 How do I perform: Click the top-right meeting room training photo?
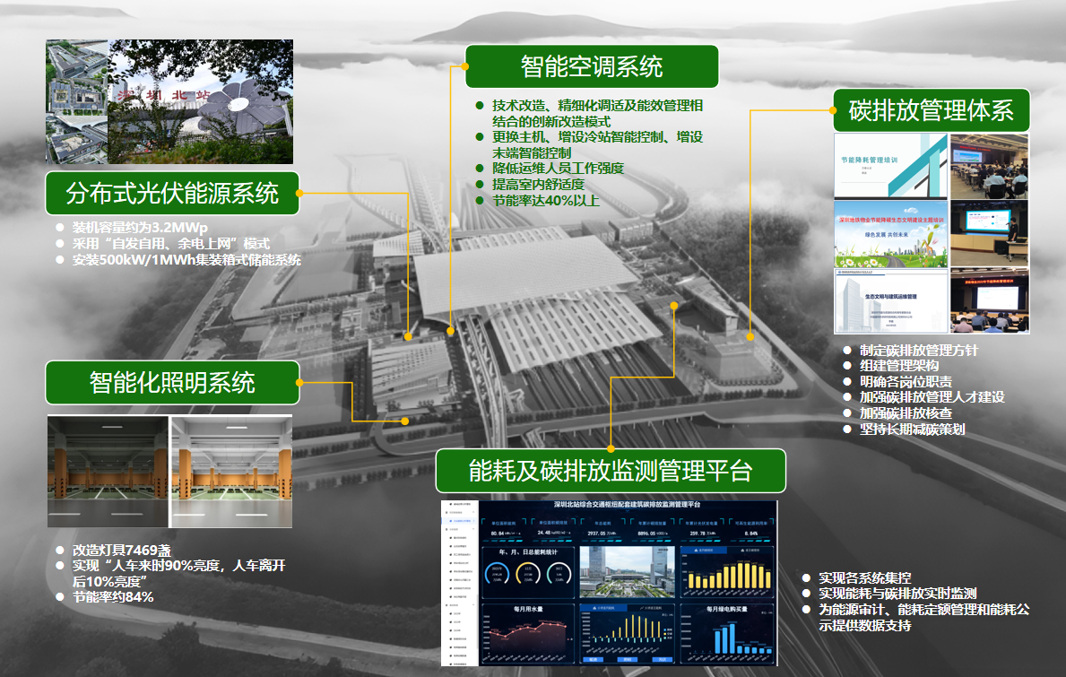[x=990, y=166]
